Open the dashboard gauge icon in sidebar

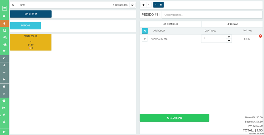(4, 16)
